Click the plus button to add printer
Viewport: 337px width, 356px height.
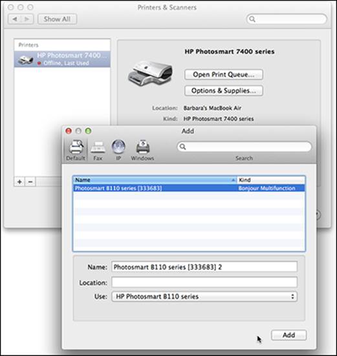pos(19,182)
